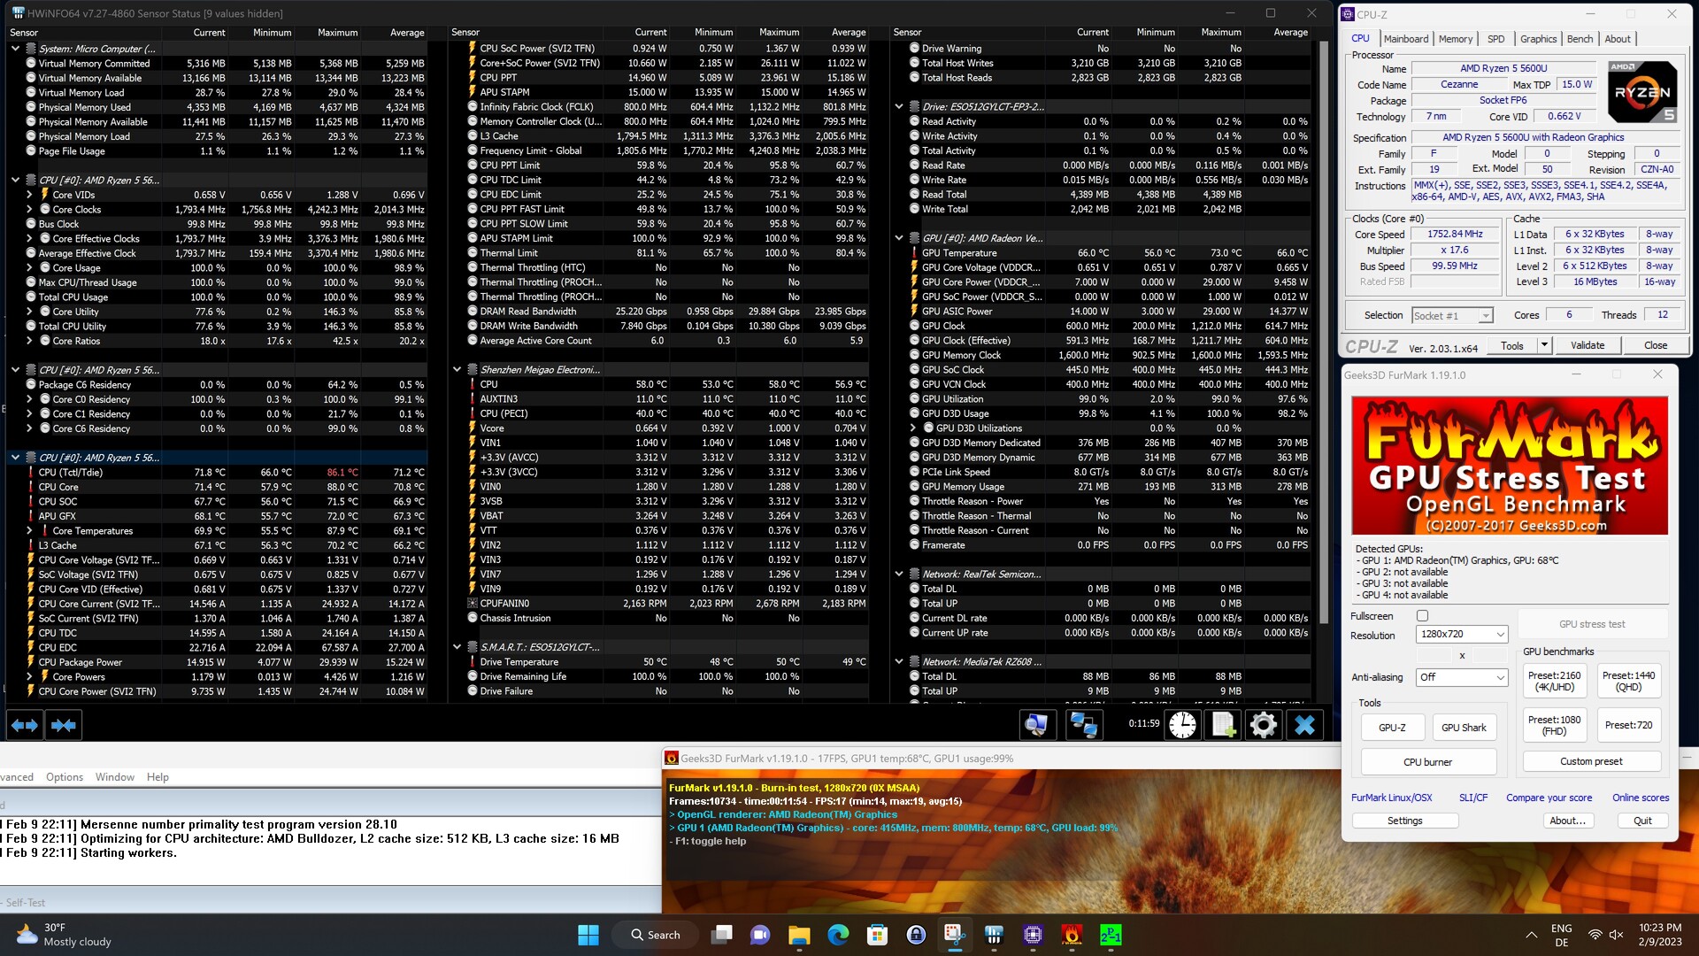1699x956 pixels.
Task: Click FurMark Settings button
Action: coord(1404,821)
